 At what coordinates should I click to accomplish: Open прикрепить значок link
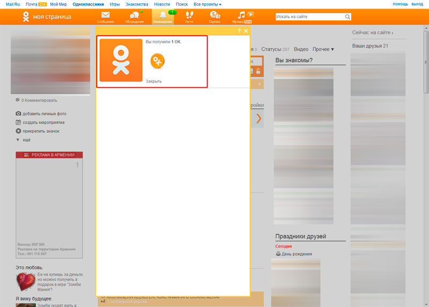point(41,131)
